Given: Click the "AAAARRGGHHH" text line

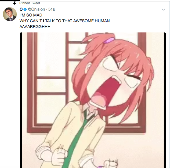Looking at the screenshot, I should tap(35, 27).
